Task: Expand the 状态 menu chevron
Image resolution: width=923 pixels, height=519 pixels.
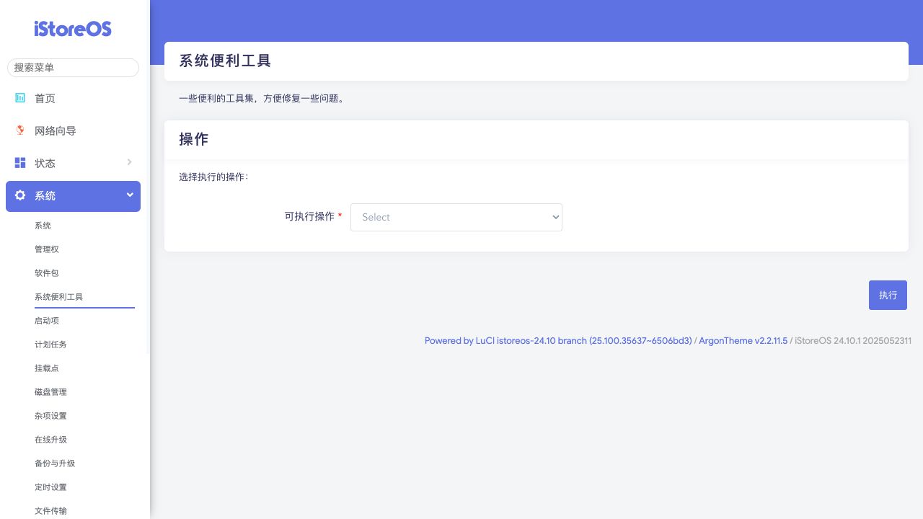Action: [x=129, y=162]
